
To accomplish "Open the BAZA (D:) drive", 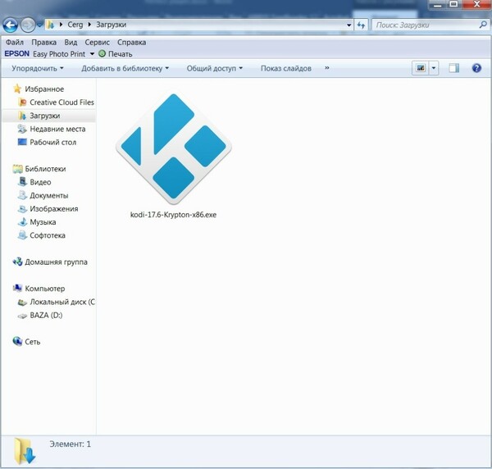I will 46,316.
